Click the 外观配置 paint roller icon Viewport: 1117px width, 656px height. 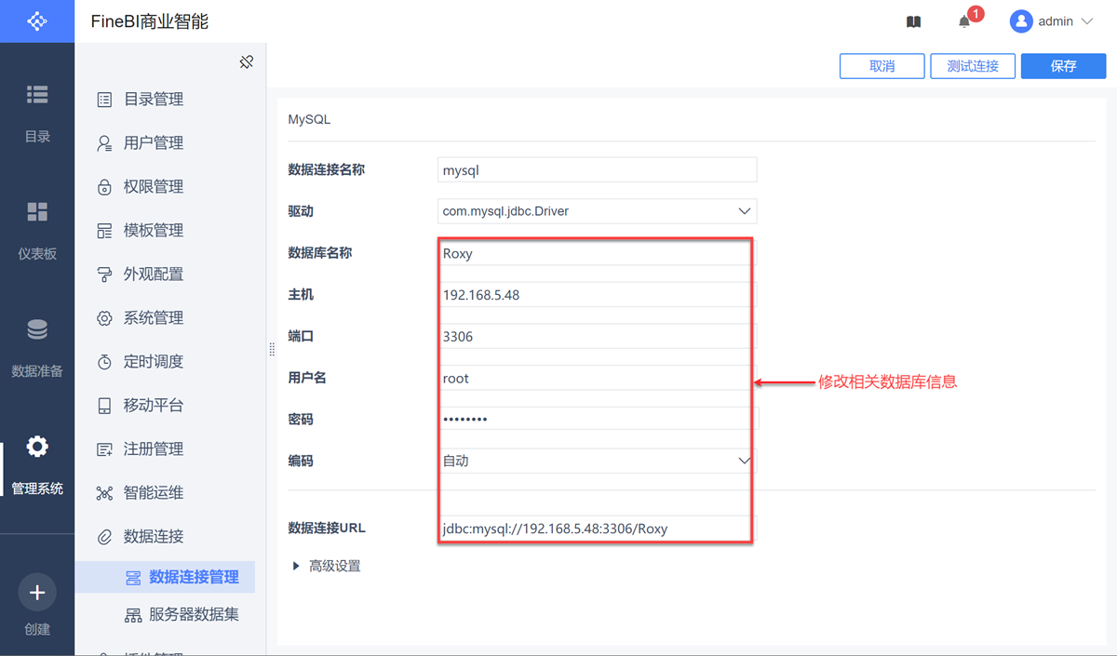click(104, 274)
